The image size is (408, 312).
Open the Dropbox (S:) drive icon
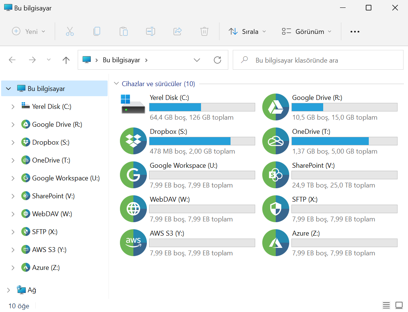point(133,141)
